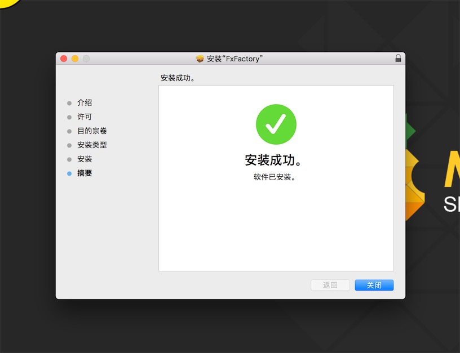
Task: Minimize the installer with yellow button
Action: coord(75,59)
